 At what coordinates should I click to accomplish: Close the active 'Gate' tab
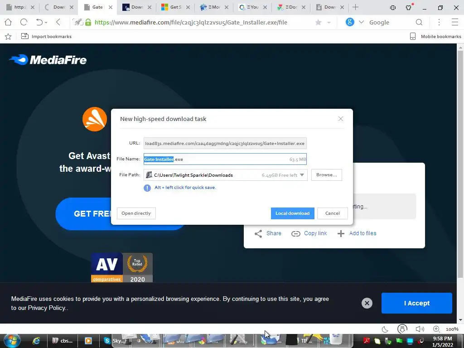coord(111,7)
